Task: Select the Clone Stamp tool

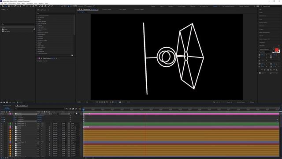Action: 42,6
